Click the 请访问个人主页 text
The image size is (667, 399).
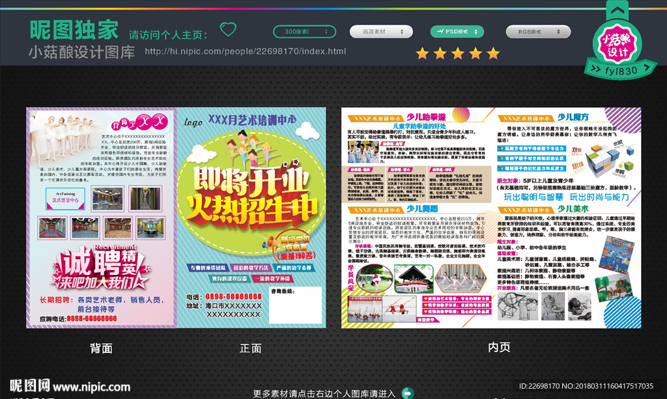[169, 35]
